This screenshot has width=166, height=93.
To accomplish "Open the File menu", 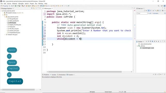I will point(2,4).
